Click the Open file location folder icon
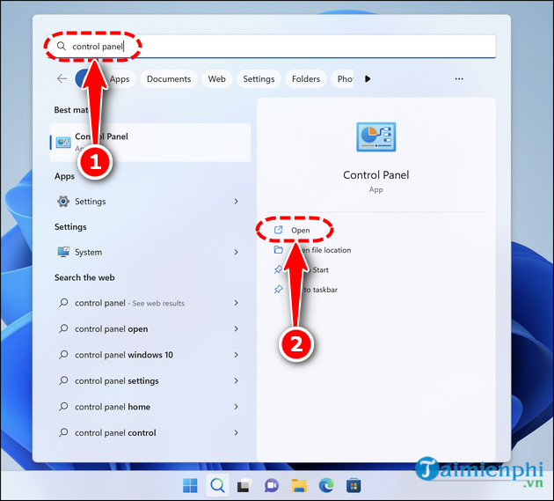 click(x=279, y=250)
